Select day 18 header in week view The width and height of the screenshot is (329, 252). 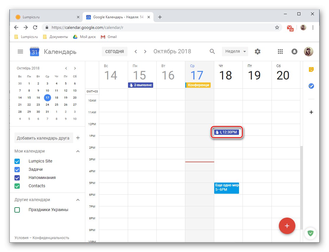[225, 75]
